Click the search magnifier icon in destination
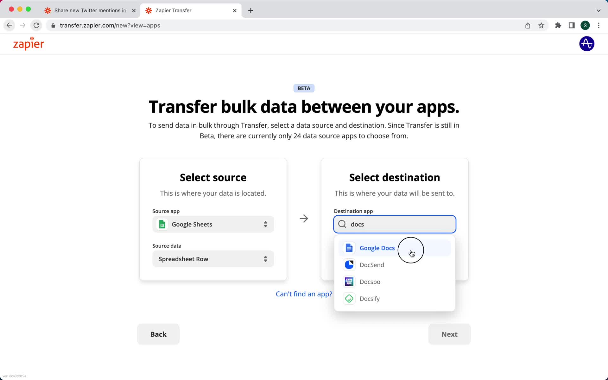608x380 pixels. coord(343,224)
